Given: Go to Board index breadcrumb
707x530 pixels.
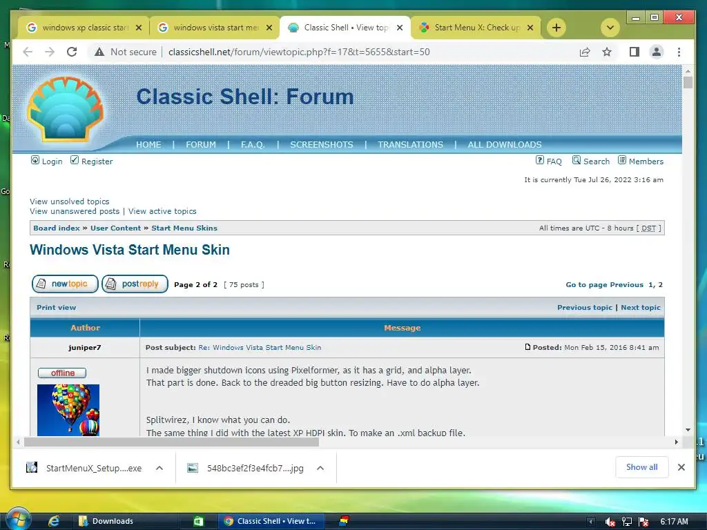Looking at the screenshot, I should [x=57, y=228].
